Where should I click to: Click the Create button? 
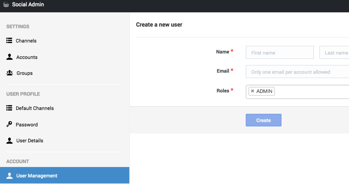click(x=263, y=120)
